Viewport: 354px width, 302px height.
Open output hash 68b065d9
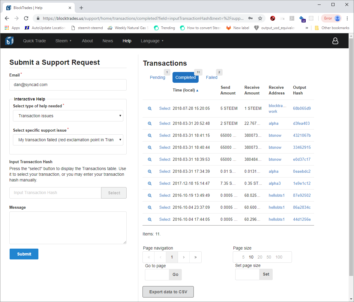302,109
